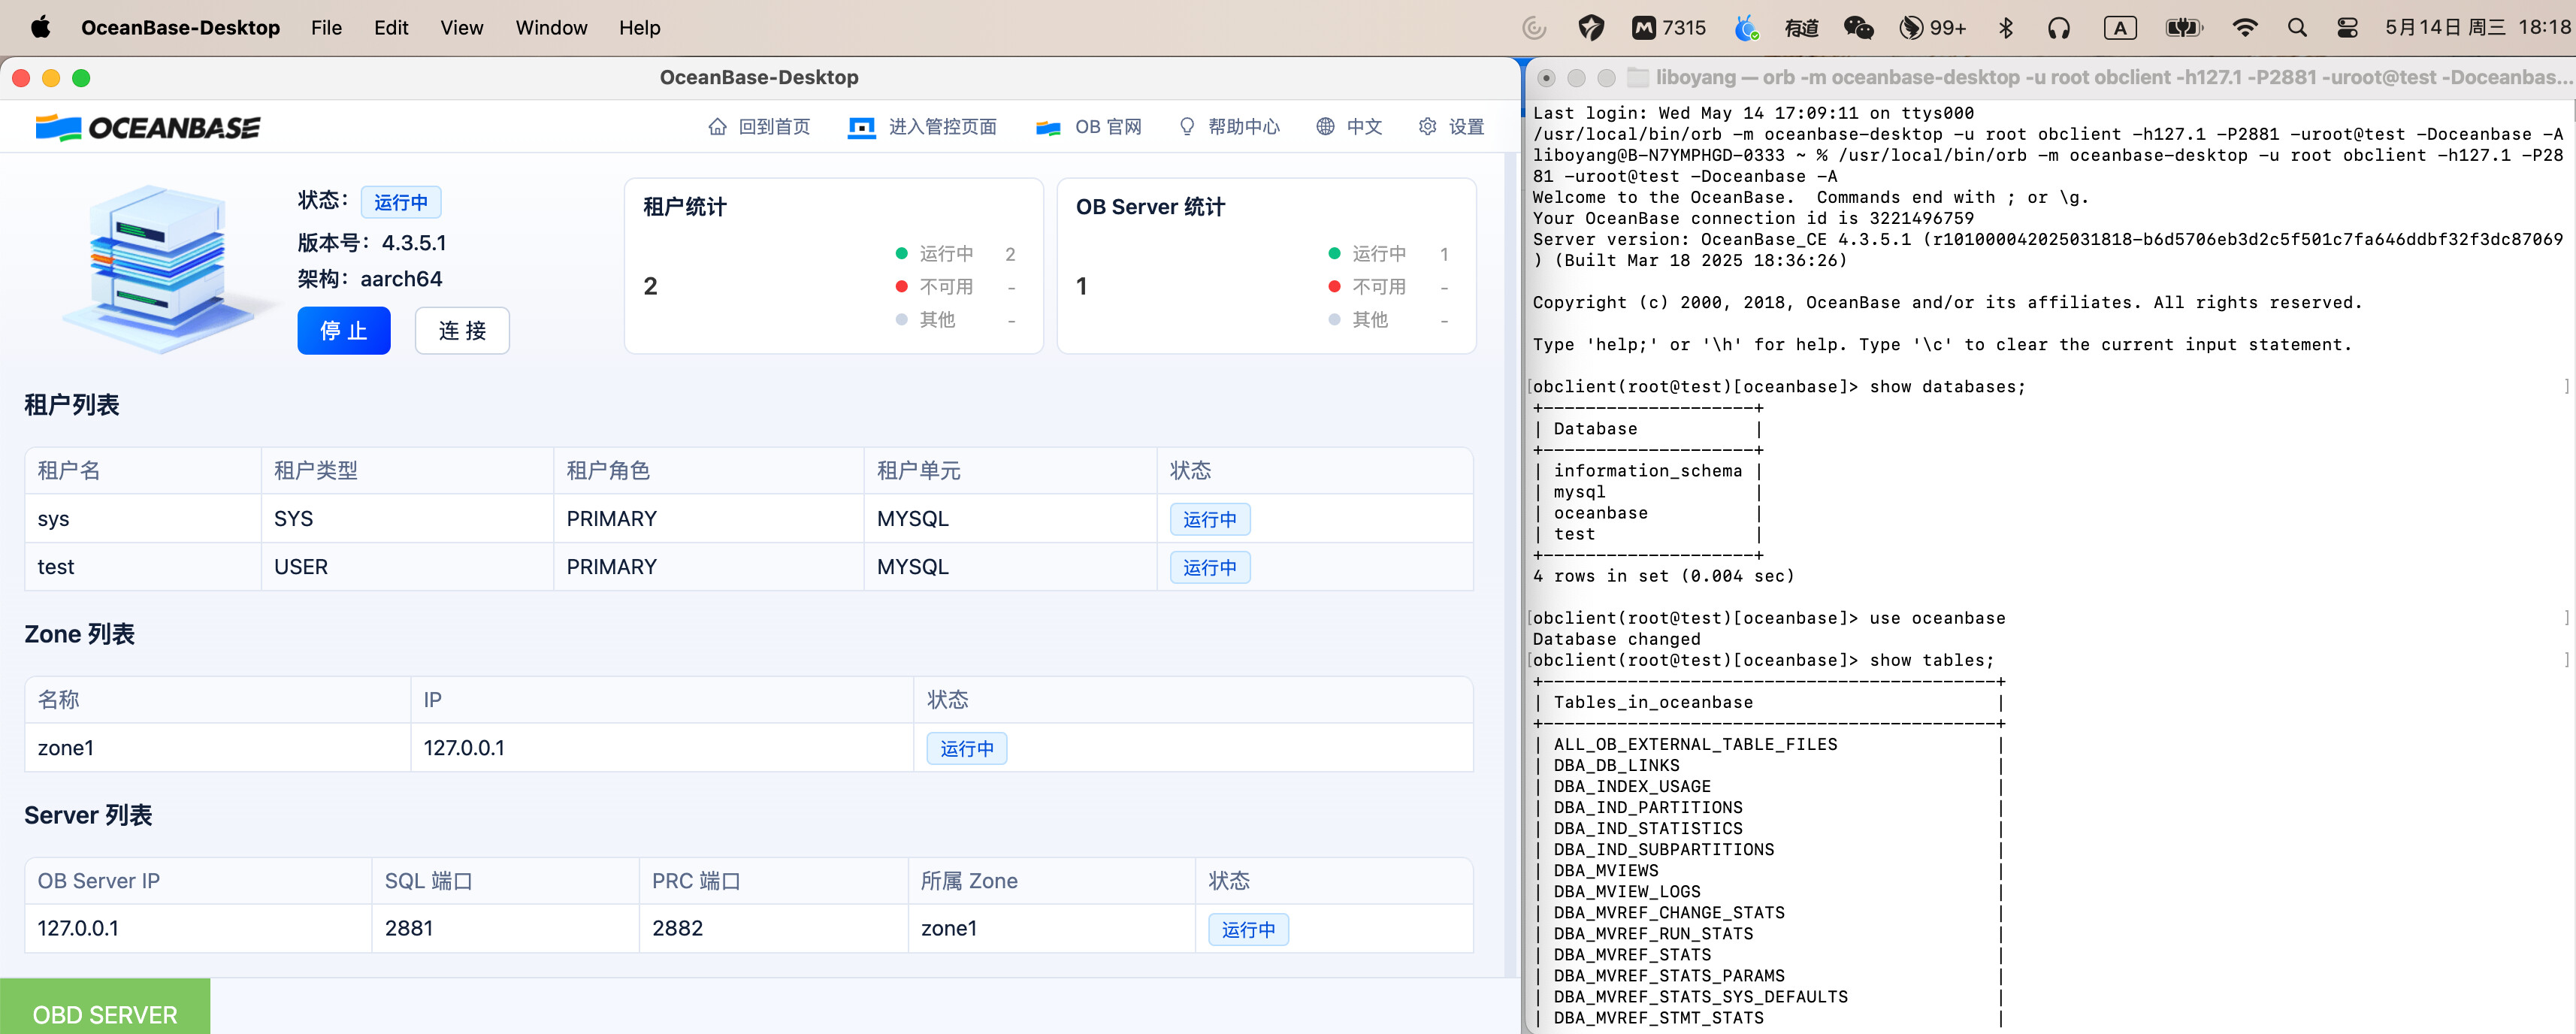This screenshot has width=2576, height=1034.
Task: Click the 租户统计 card title
Action: click(685, 207)
